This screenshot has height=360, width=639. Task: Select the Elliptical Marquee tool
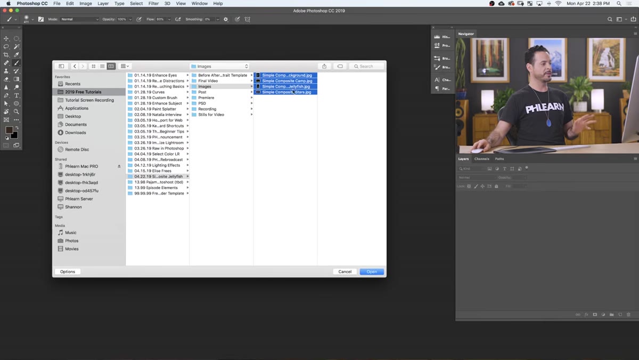(x=17, y=38)
